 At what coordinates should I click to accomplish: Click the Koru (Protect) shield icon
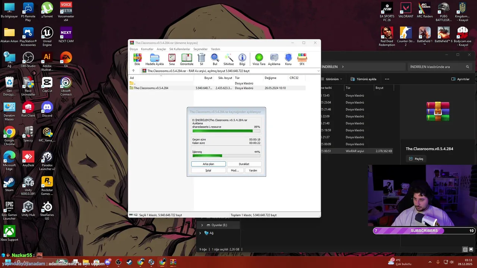pyautogui.click(x=288, y=59)
